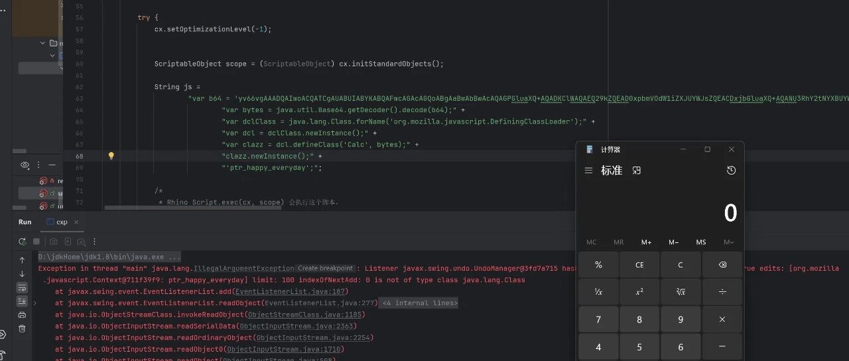This screenshot has width=849, height=361.
Task: Click the Stop icon in Run toolbar
Action: 36,242
